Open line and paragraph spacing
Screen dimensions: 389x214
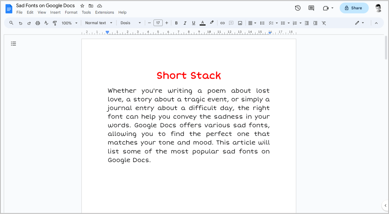tap(262, 23)
